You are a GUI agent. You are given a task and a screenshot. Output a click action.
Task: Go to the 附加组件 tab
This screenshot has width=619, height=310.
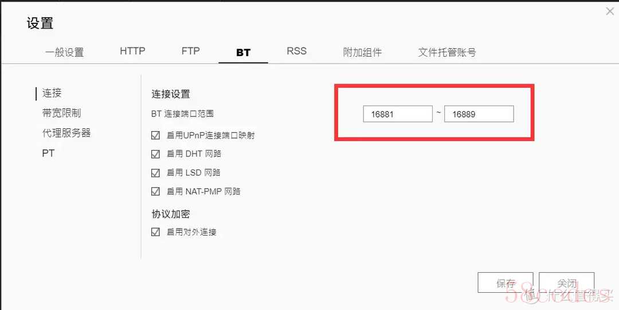(362, 52)
